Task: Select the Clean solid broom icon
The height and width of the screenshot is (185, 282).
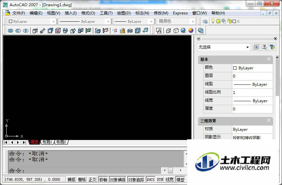Action: 123,31
